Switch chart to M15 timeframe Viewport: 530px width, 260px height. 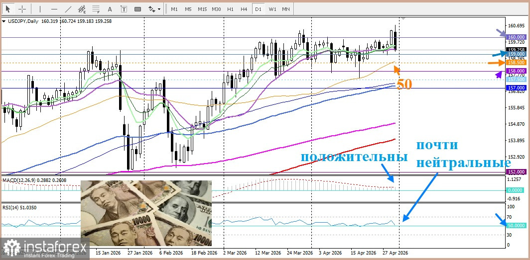tap(202, 9)
